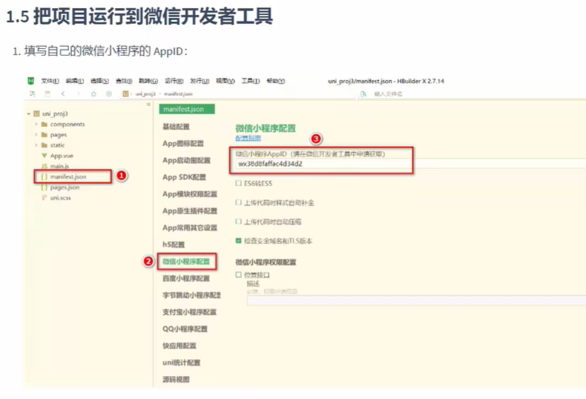Select the uni_proj3 project root
The height and width of the screenshot is (399, 586).
point(55,113)
